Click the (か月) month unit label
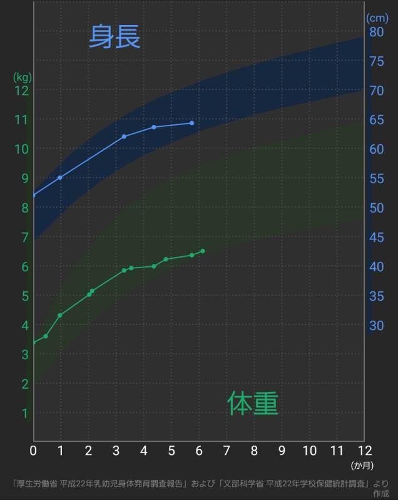Image resolution: width=398 pixels, height=500 pixels. click(x=362, y=465)
